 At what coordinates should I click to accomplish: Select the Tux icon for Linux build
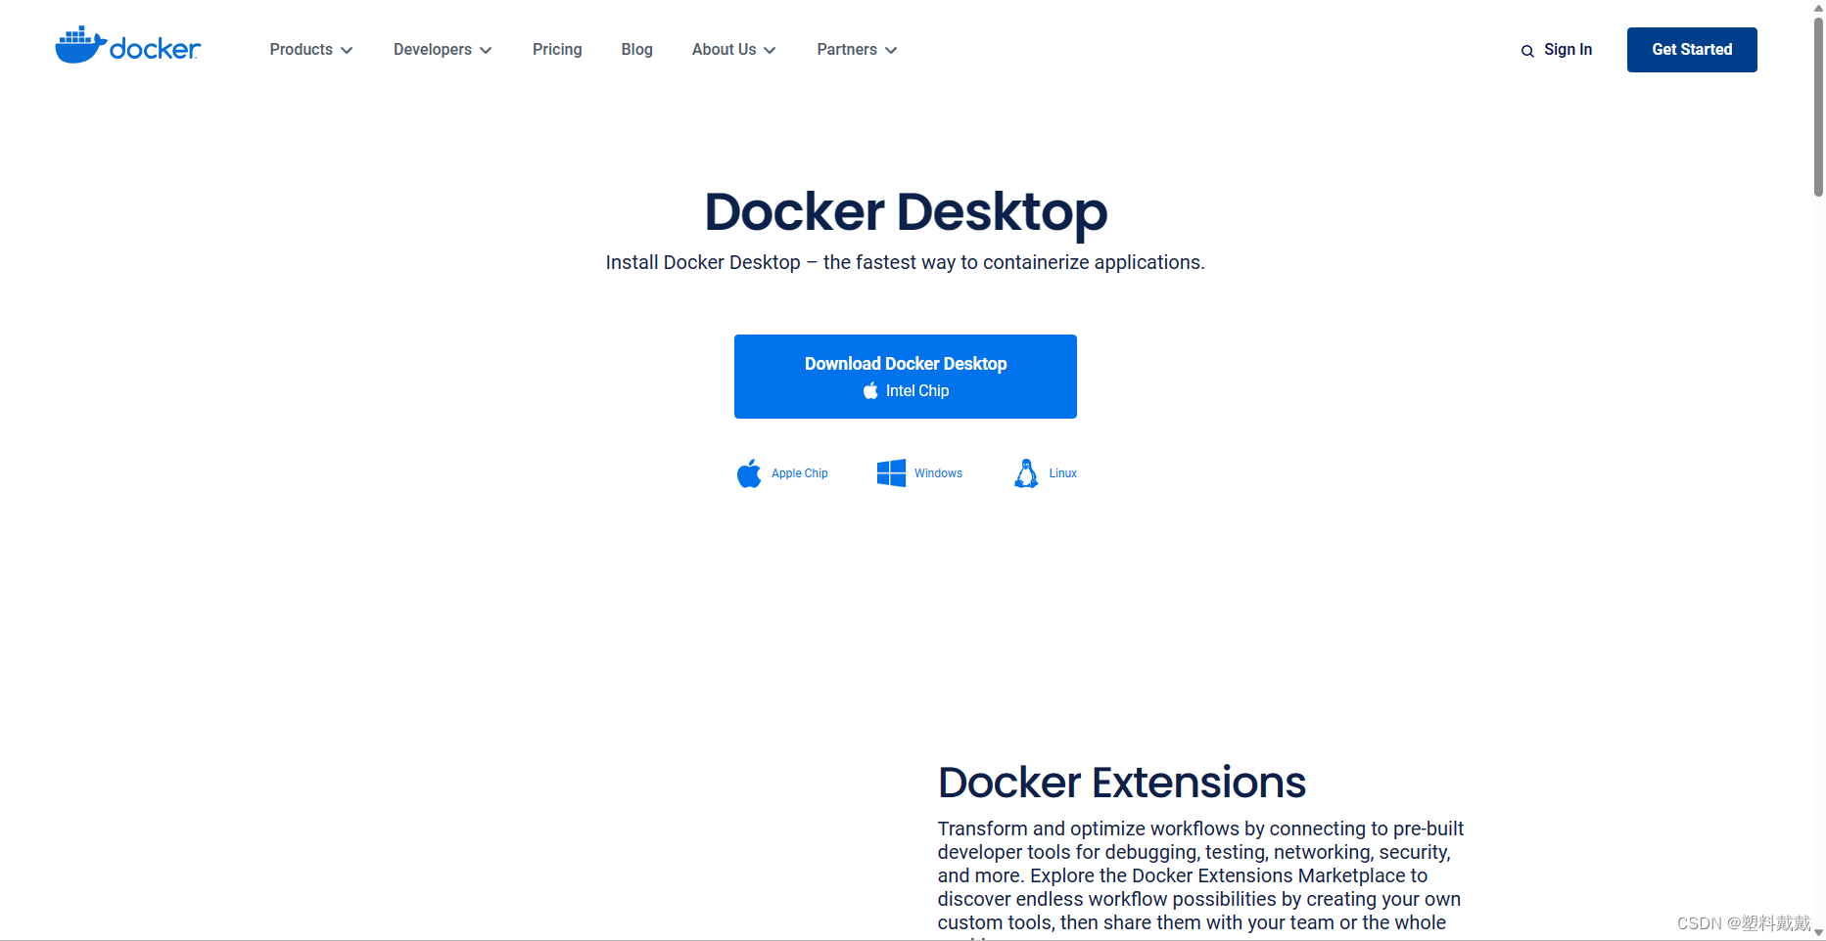coord(1026,472)
